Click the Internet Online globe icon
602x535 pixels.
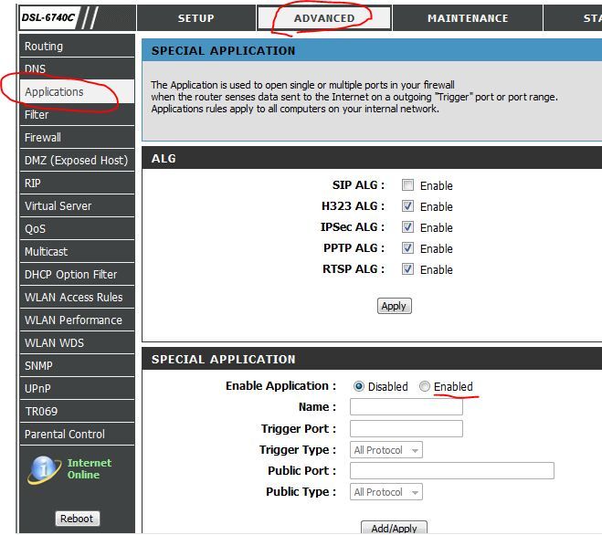tap(44, 469)
